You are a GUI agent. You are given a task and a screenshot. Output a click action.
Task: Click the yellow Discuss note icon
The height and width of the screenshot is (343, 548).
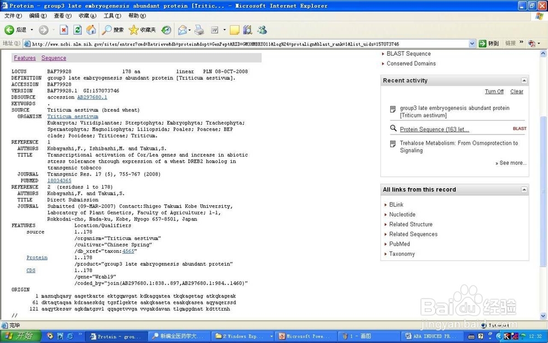235,30
